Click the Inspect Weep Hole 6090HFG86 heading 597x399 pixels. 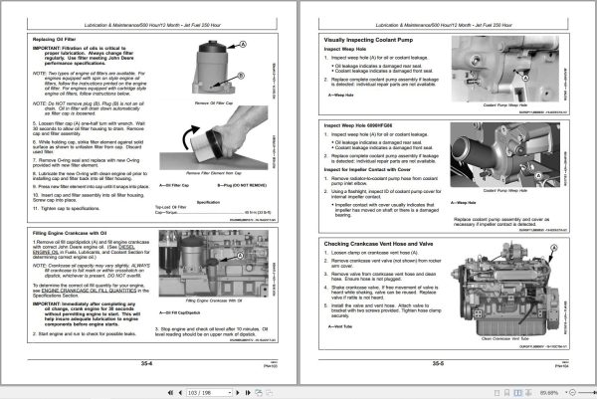tap(358, 125)
